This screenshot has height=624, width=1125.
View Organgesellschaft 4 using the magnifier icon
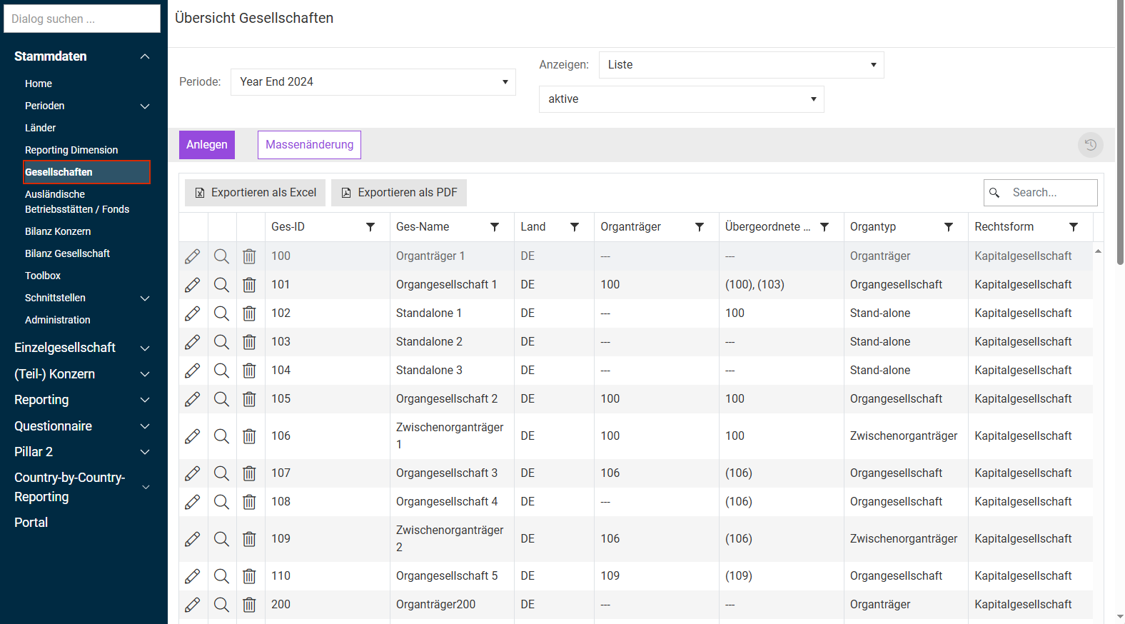(x=222, y=502)
